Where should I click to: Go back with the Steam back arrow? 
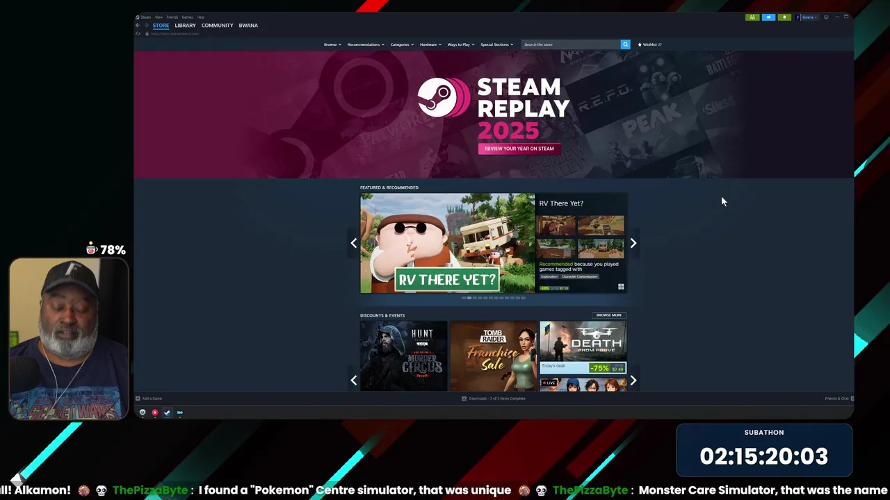[138, 26]
